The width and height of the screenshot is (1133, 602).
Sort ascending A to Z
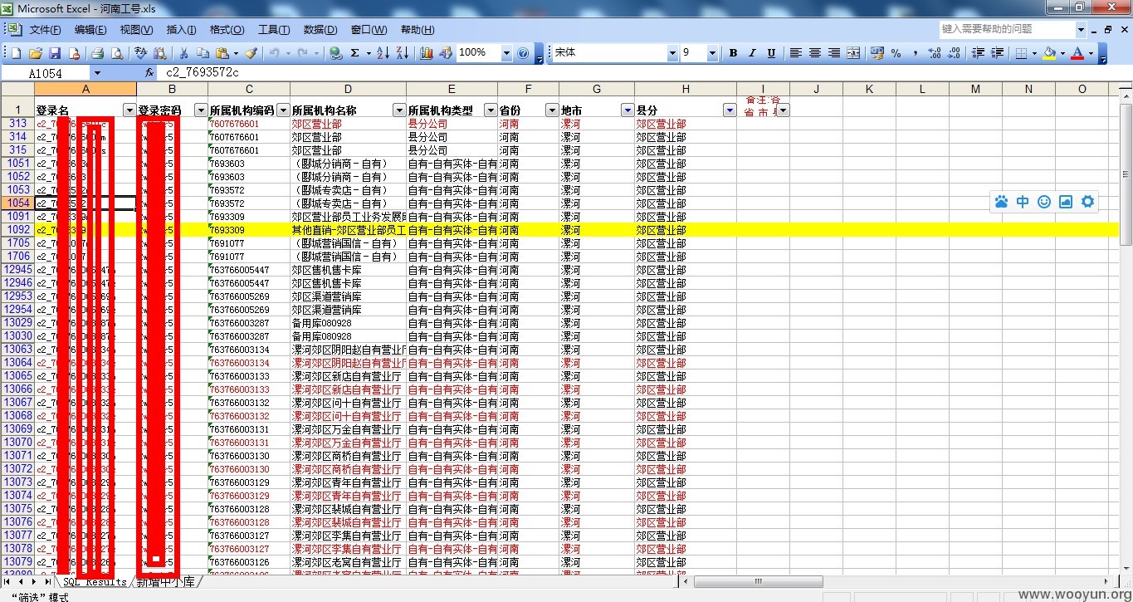pos(383,53)
